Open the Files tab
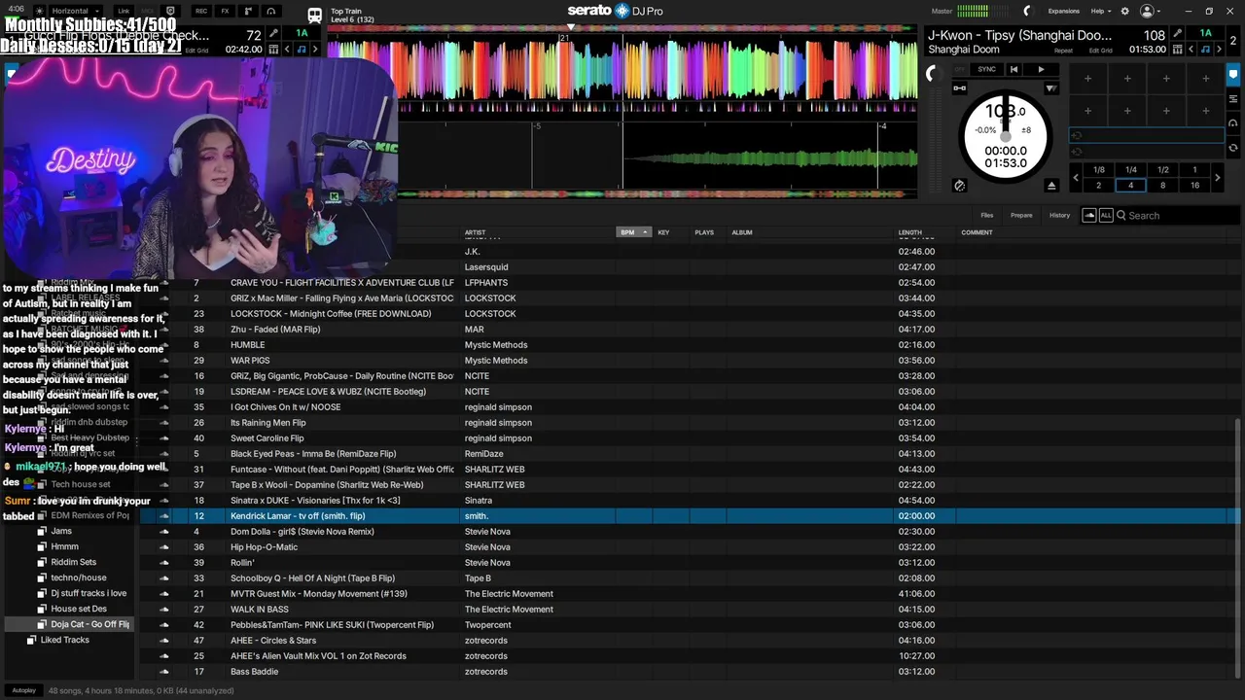 [x=987, y=215]
